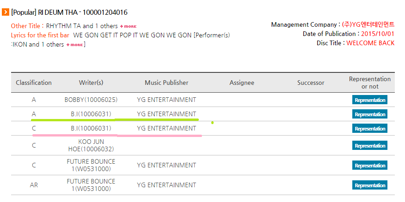Screen dimensions: 405x202
Task: Select writer KOO JUN HOE(10006032)
Action: click(x=91, y=146)
